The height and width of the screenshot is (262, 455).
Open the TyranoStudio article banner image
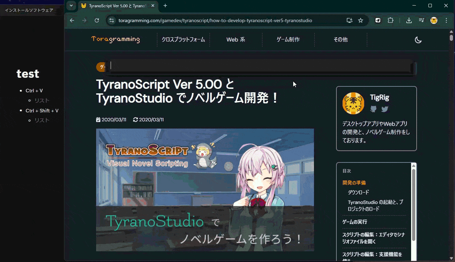[205, 190]
